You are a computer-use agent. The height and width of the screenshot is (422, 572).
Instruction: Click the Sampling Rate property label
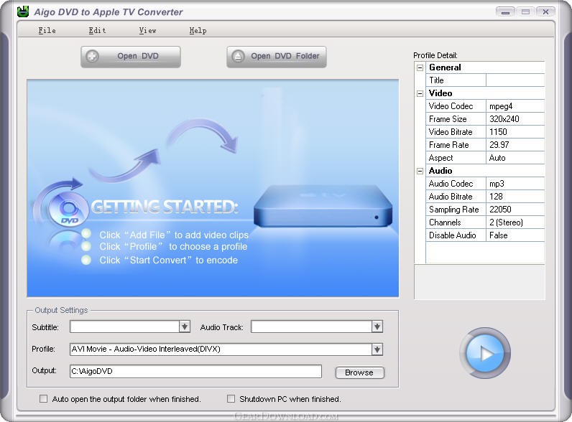pyautogui.click(x=456, y=210)
